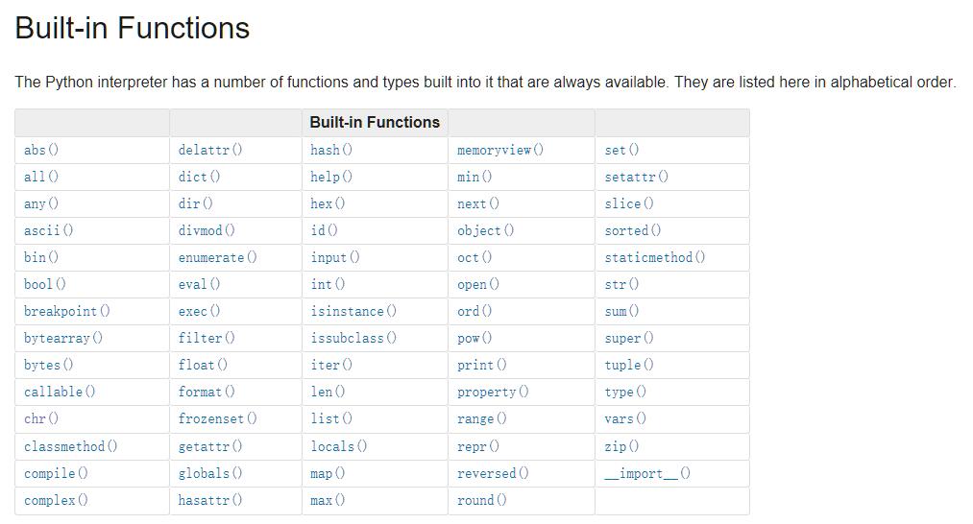The width and height of the screenshot is (973, 524).
Task: Select the staticmethod() link
Action: click(x=655, y=257)
